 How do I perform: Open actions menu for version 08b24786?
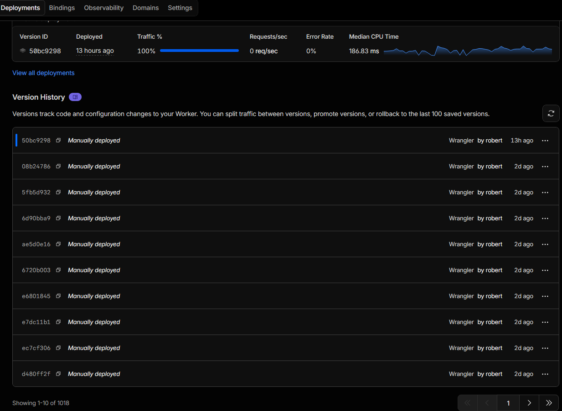pos(545,167)
